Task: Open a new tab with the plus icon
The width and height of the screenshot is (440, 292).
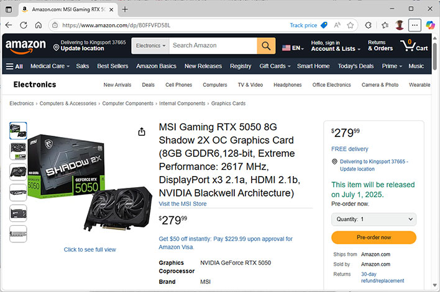Action: (x=125, y=9)
